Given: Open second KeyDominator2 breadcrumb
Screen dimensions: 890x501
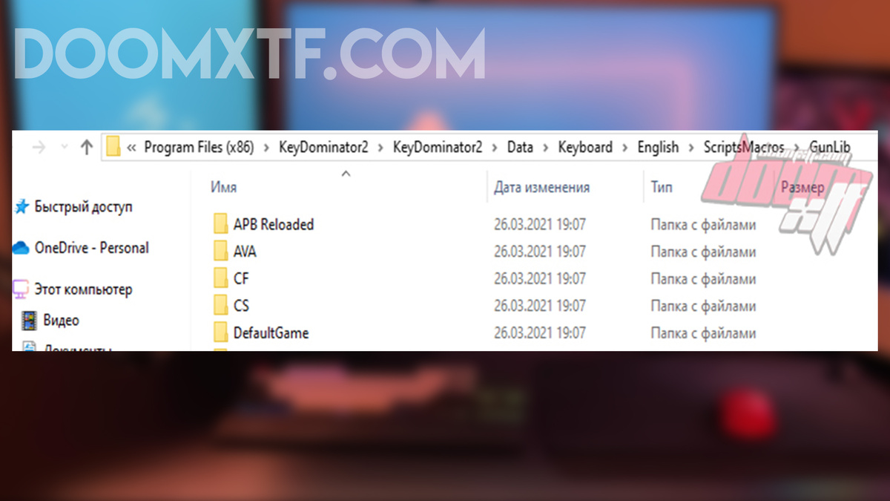Looking at the screenshot, I should pyautogui.click(x=438, y=147).
